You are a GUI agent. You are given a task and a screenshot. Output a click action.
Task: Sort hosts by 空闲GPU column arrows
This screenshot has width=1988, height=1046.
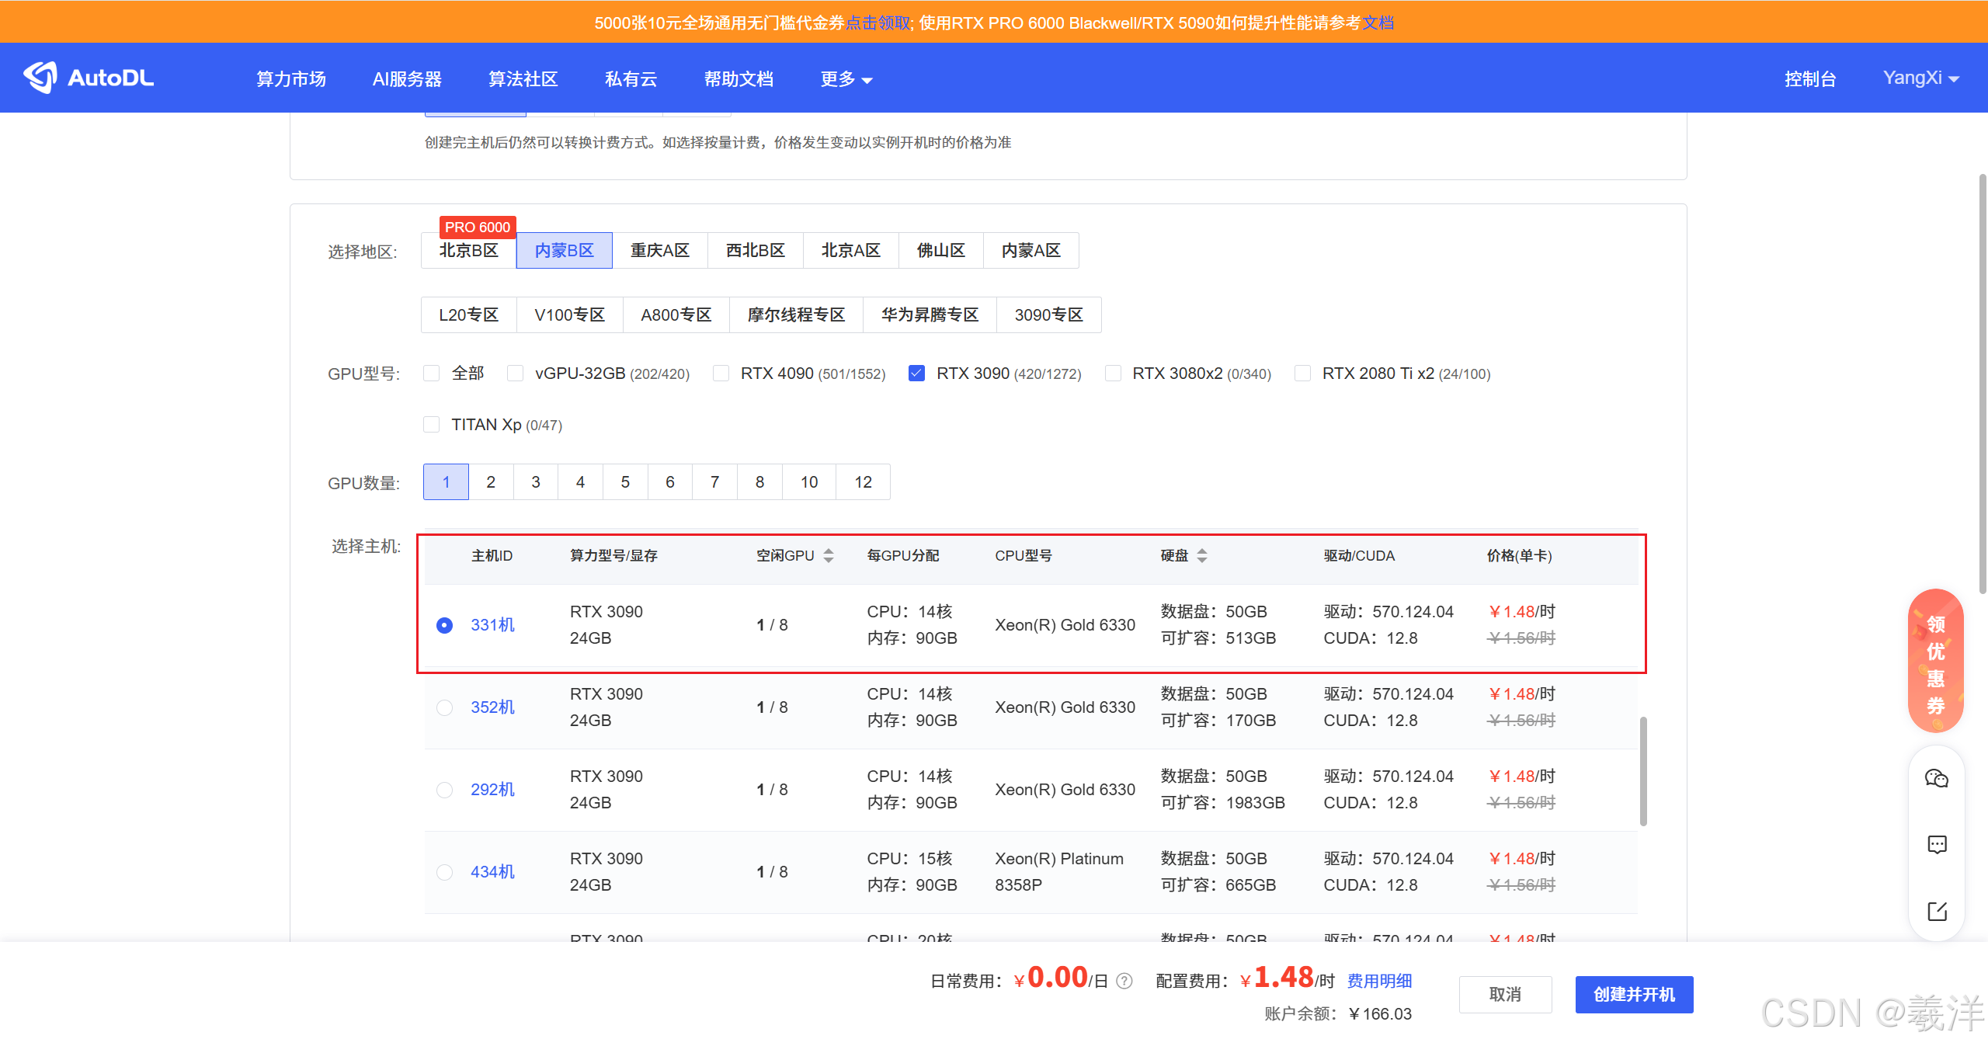[x=829, y=556]
